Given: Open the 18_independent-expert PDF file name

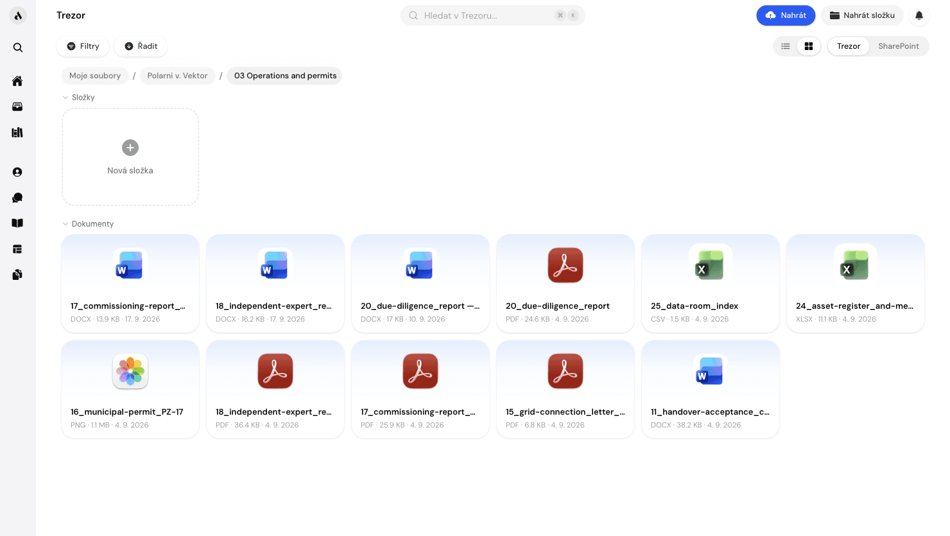Looking at the screenshot, I should 273,412.
